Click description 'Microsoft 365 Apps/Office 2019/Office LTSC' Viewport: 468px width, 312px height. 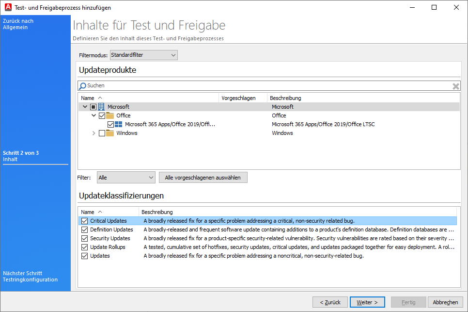(x=323, y=124)
